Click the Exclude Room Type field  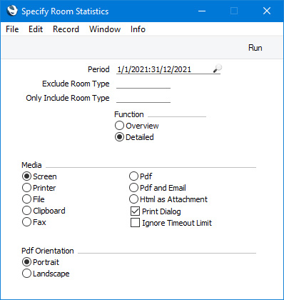point(143,84)
